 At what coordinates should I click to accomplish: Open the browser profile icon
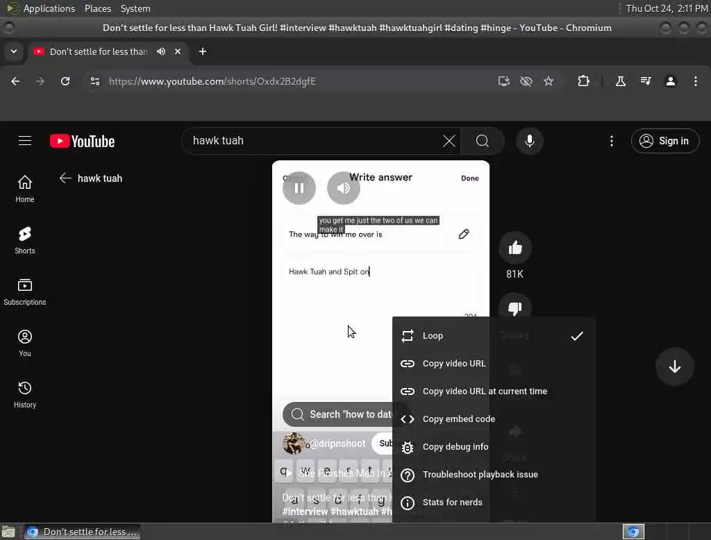671,81
